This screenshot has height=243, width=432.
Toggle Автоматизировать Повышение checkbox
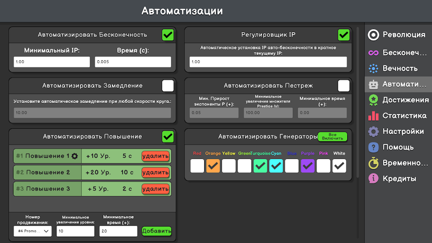(168, 137)
